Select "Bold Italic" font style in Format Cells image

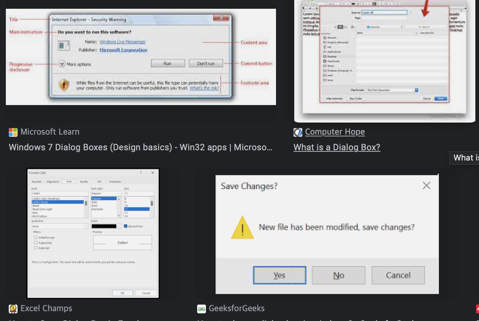tap(97, 209)
